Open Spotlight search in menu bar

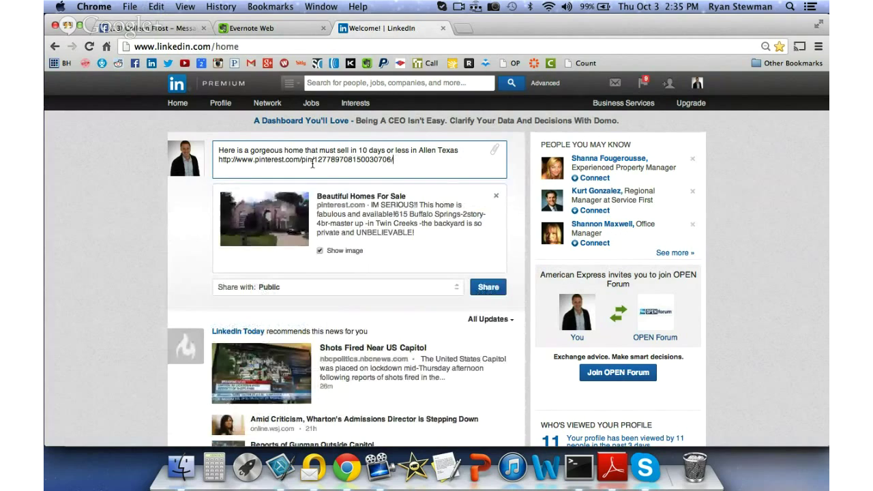[790, 7]
